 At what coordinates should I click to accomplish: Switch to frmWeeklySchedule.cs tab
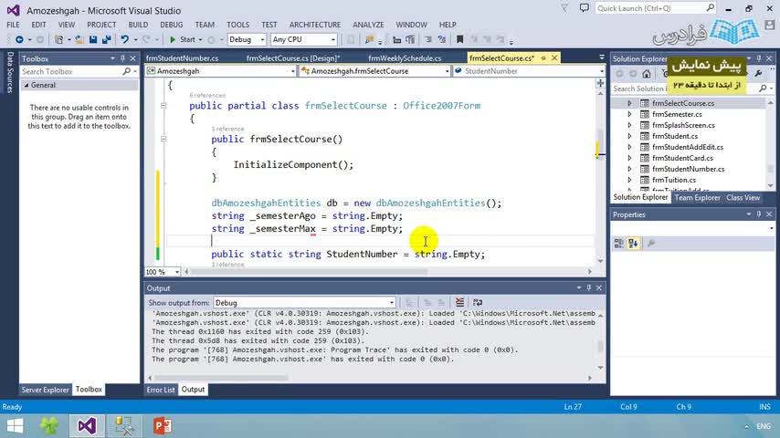click(x=405, y=58)
